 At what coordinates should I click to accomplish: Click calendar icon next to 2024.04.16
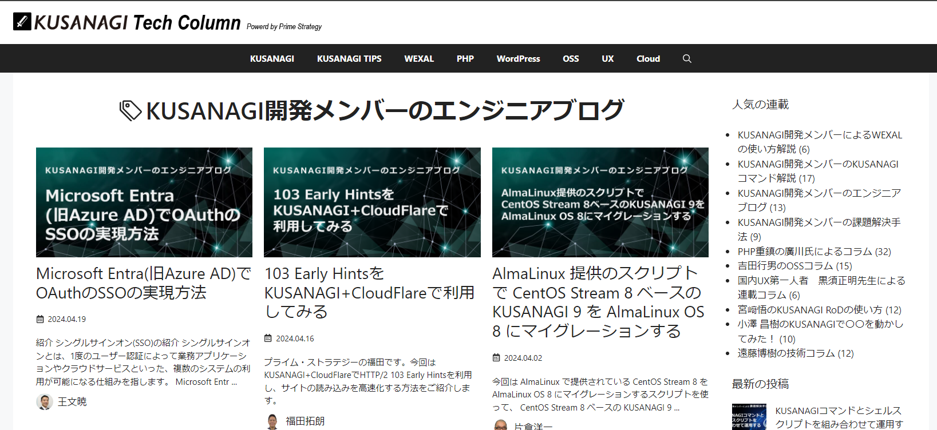tap(268, 339)
